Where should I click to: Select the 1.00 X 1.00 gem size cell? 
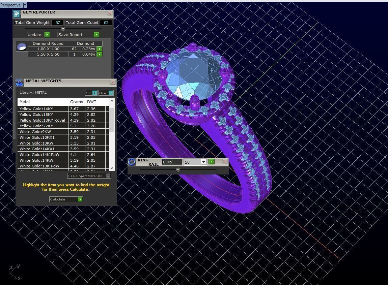tap(48, 49)
